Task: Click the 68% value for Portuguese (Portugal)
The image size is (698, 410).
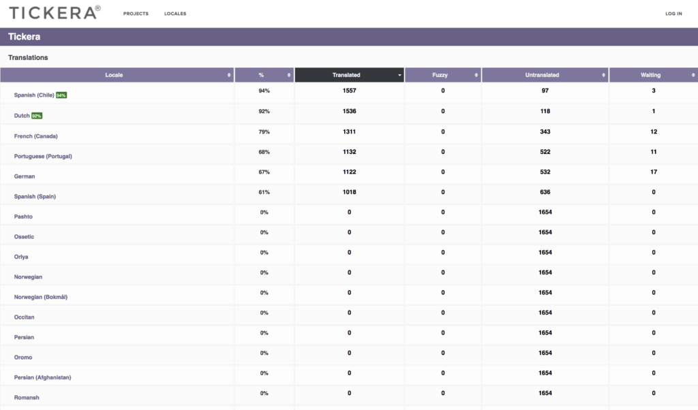Action: (264, 152)
